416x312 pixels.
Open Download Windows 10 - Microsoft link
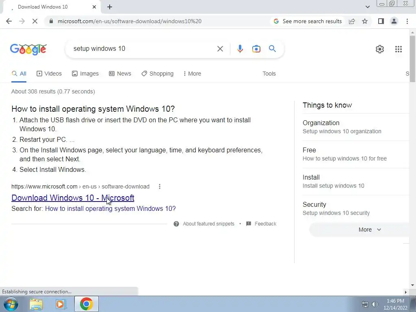[x=73, y=198]
